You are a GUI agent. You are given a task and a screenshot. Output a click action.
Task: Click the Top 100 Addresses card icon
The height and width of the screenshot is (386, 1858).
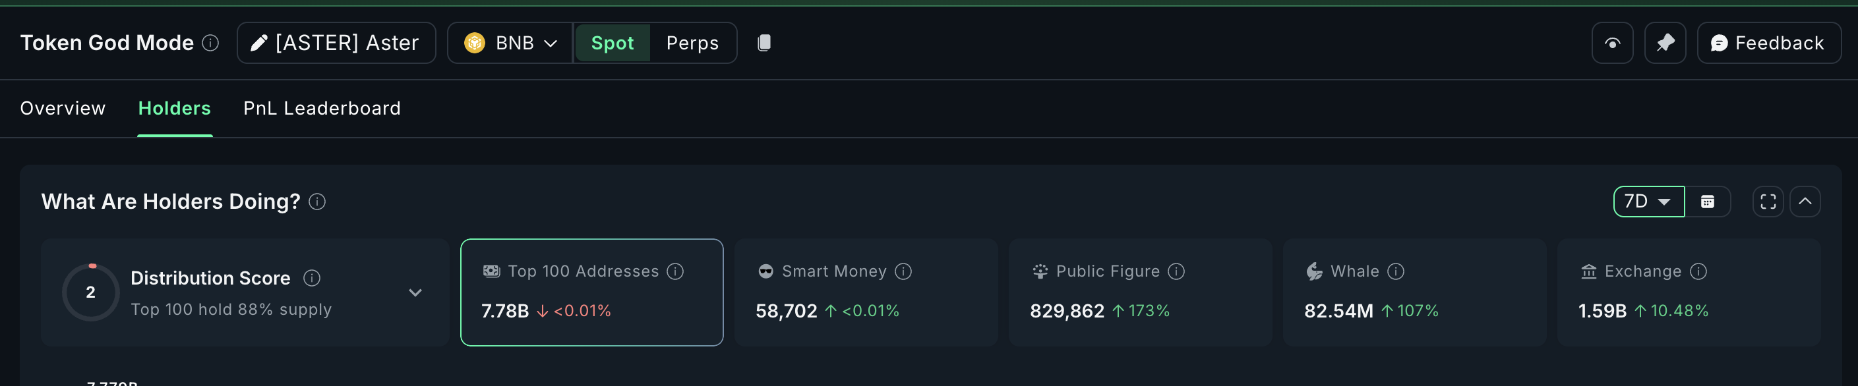pyautogui.click(x=491, y=271)
